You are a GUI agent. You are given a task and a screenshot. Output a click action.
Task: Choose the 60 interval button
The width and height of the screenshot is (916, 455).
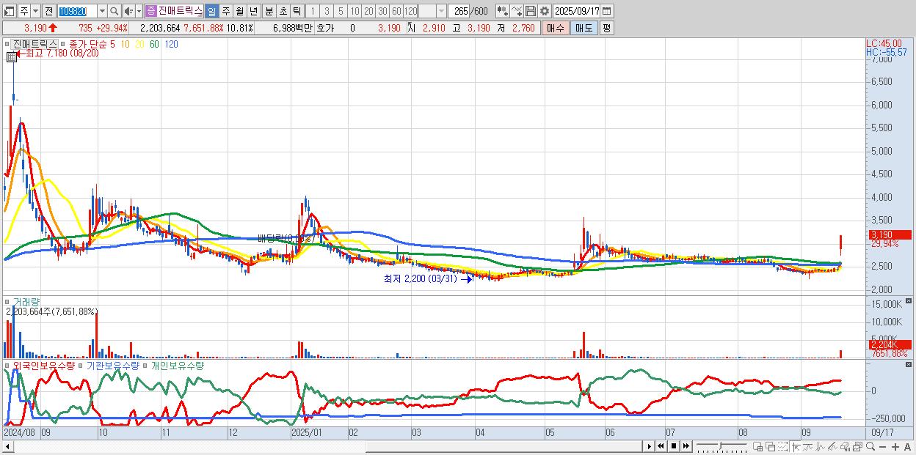(396, 11)
